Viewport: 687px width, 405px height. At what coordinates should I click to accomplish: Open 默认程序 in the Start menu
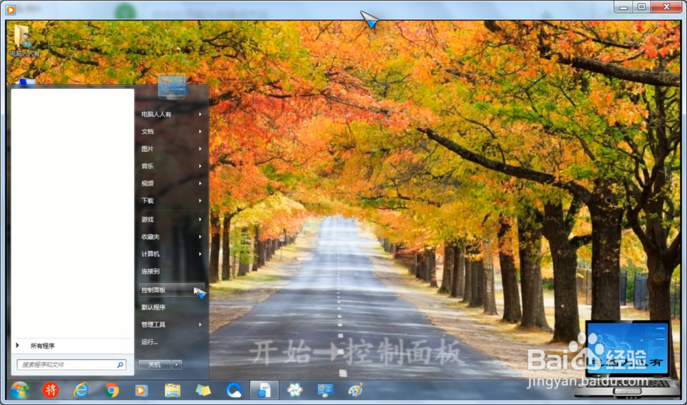point(172,307)
